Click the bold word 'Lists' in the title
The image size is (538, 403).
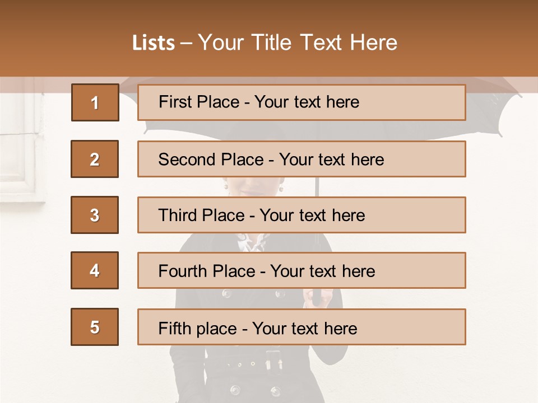click(x=154, y=43)
